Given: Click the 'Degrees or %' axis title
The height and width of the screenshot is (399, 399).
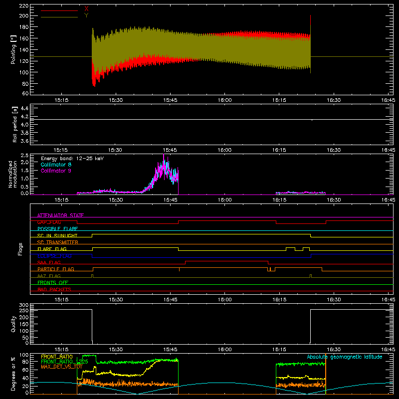Looking at the screenshot, I should coord(13,374).
